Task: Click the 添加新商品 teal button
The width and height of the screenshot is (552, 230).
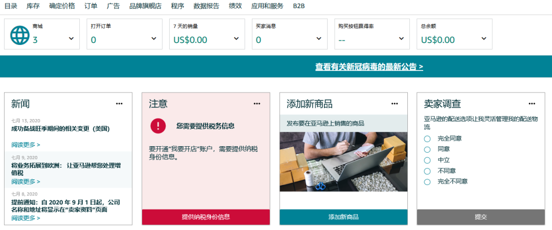Action: [343, 217]
